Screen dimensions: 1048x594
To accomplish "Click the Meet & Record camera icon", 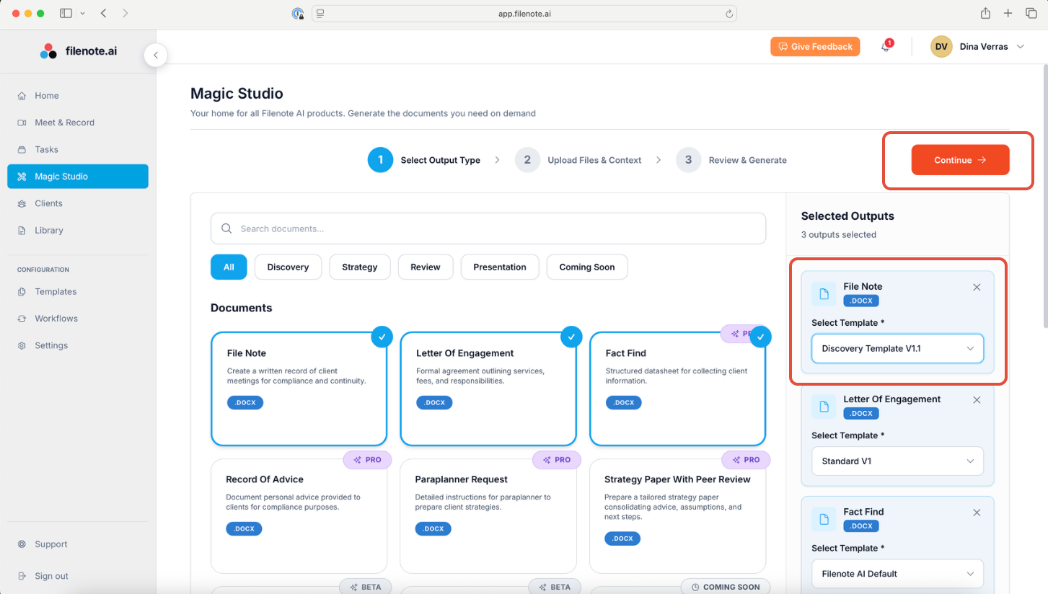I will coord(22,123).
